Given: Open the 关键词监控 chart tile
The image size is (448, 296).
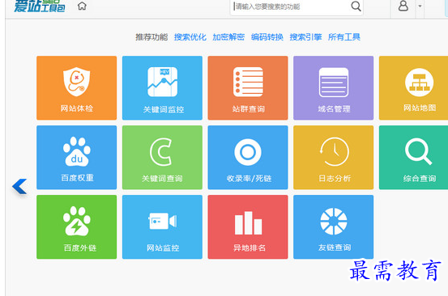Looking at the screenshot, I should (x=162, y=88).
